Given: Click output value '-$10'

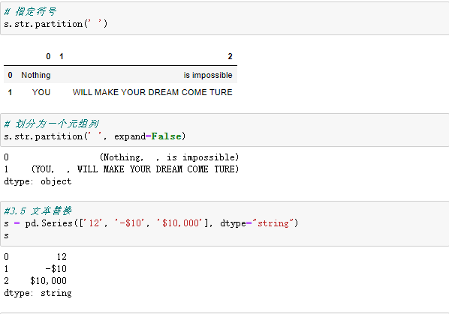Looking at the screenshot, I should 56,269.
